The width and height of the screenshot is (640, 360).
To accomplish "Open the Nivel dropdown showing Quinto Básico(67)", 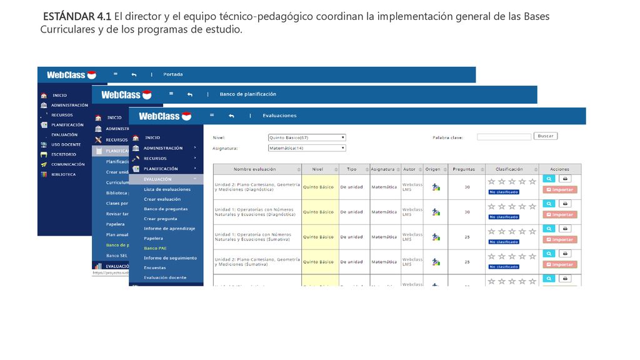I will click(x=307, y=137).
